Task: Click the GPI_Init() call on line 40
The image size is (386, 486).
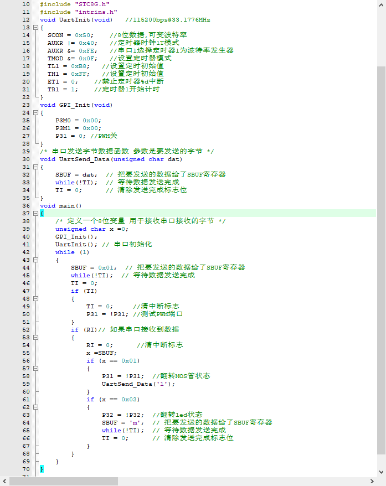Action: pyautogui.click(x=76, y=236)
